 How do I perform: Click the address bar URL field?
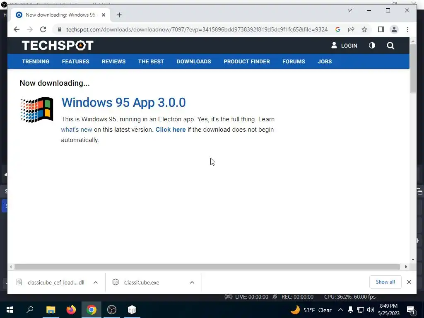(197, 29)
